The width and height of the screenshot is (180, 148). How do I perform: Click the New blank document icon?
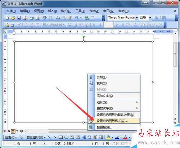(x=7, y=18)
